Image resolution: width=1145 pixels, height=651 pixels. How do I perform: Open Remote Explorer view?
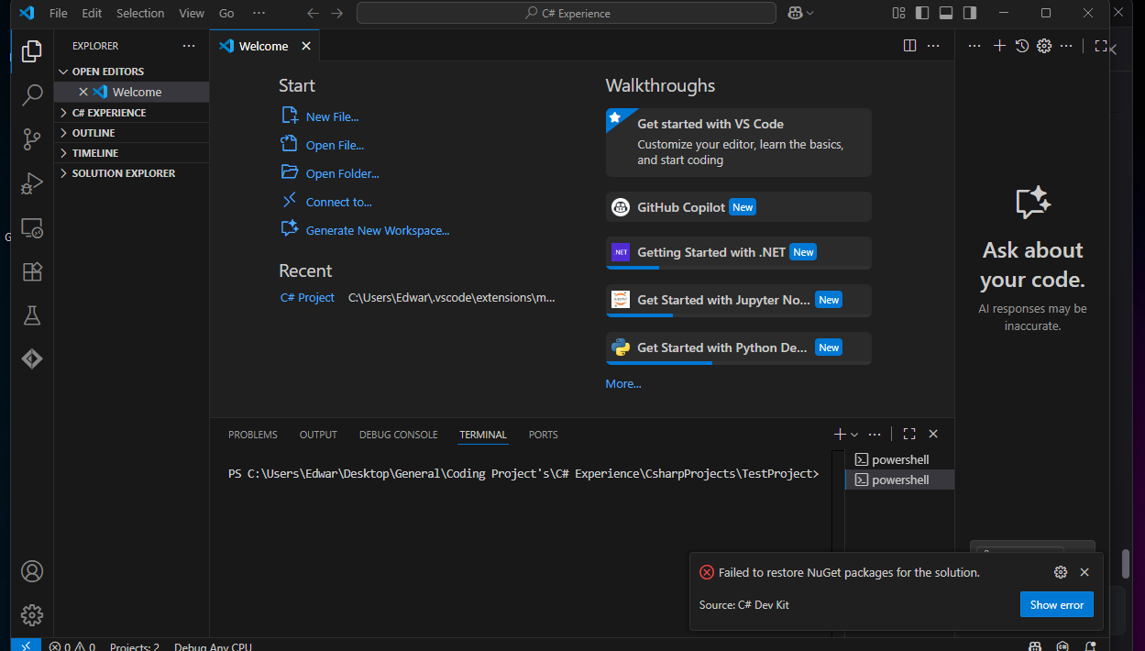(32, 228)
